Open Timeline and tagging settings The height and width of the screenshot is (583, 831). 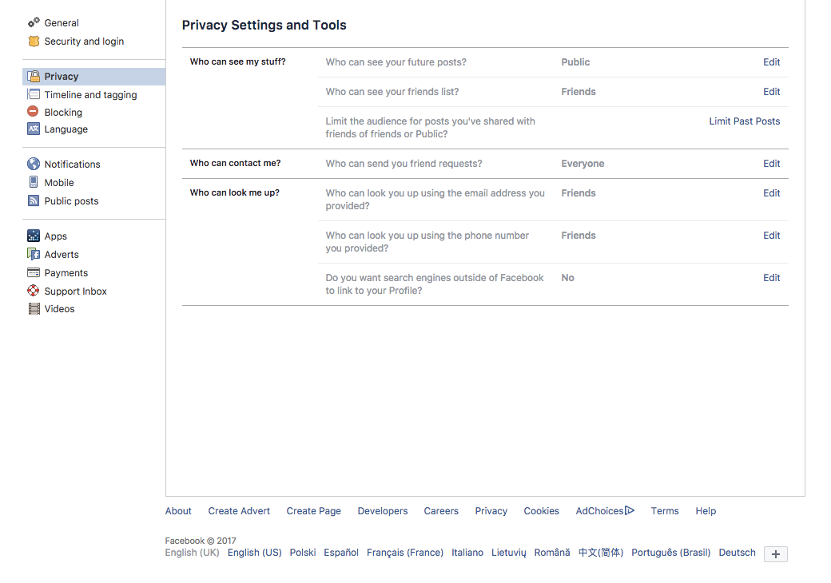[x=90, y=95]
